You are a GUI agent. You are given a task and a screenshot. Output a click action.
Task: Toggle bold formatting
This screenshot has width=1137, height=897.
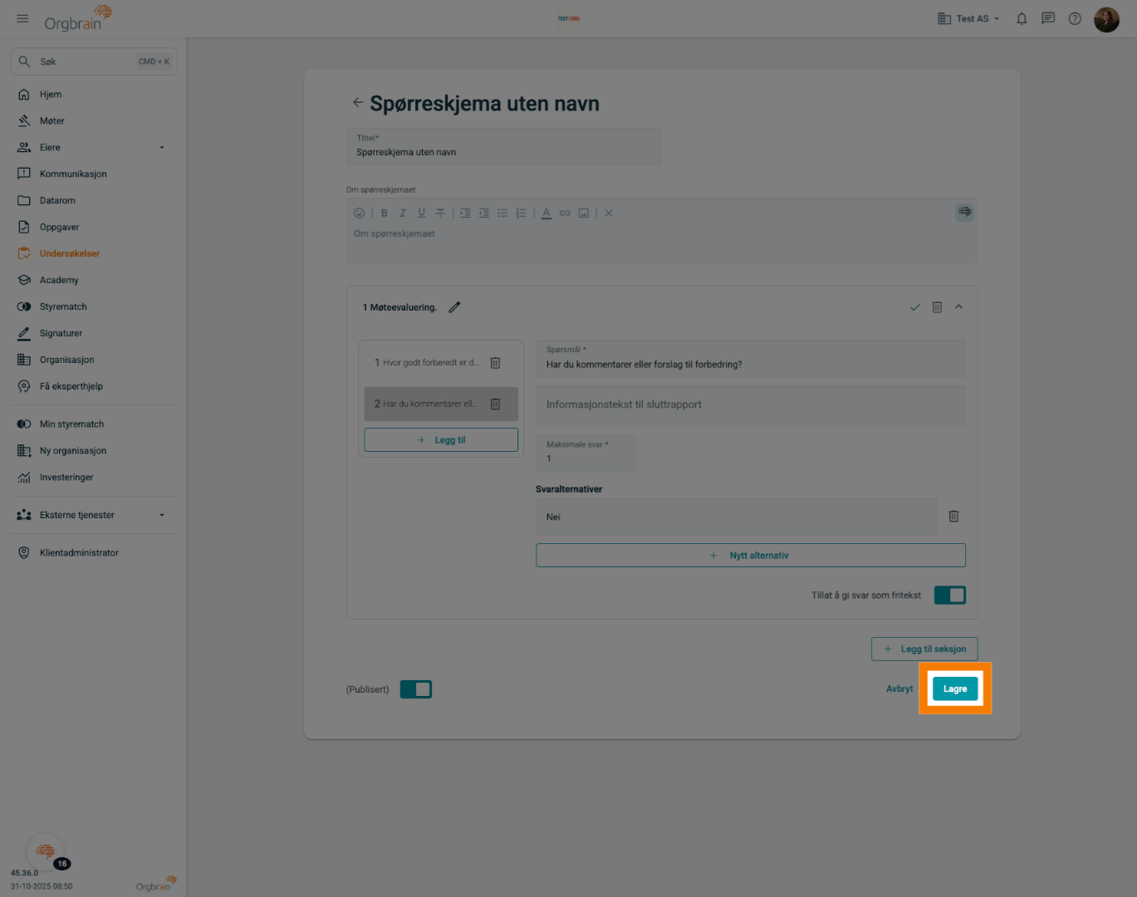point(385,213)
